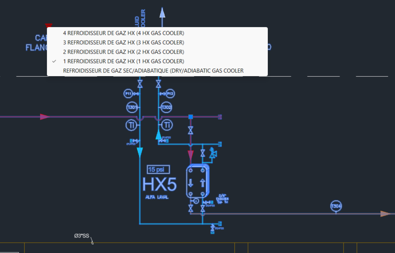Choose 3 HX GAS COOLER visibility state

coord(157,42)
